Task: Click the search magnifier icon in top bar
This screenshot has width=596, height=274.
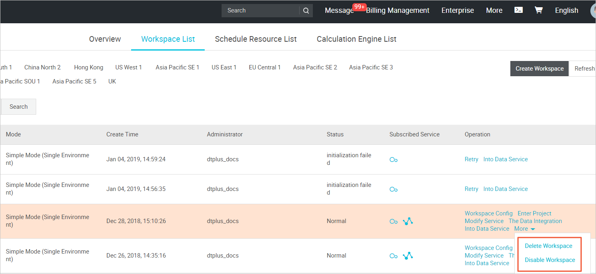Action: pyautogui.click(x=306, y=11)
